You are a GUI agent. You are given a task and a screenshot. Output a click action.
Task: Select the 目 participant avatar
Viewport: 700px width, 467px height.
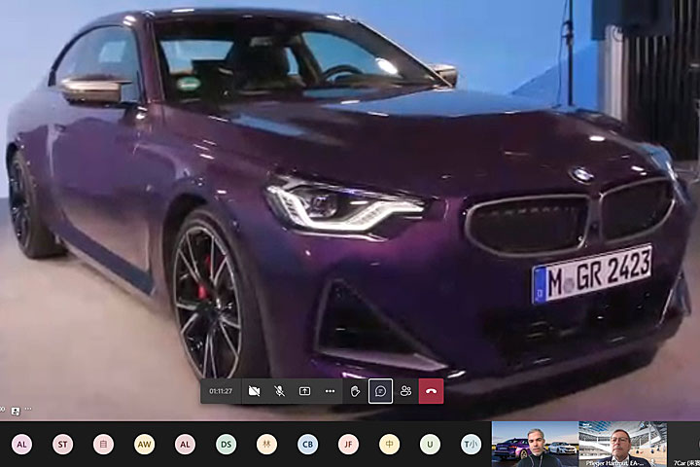(103, 445)
